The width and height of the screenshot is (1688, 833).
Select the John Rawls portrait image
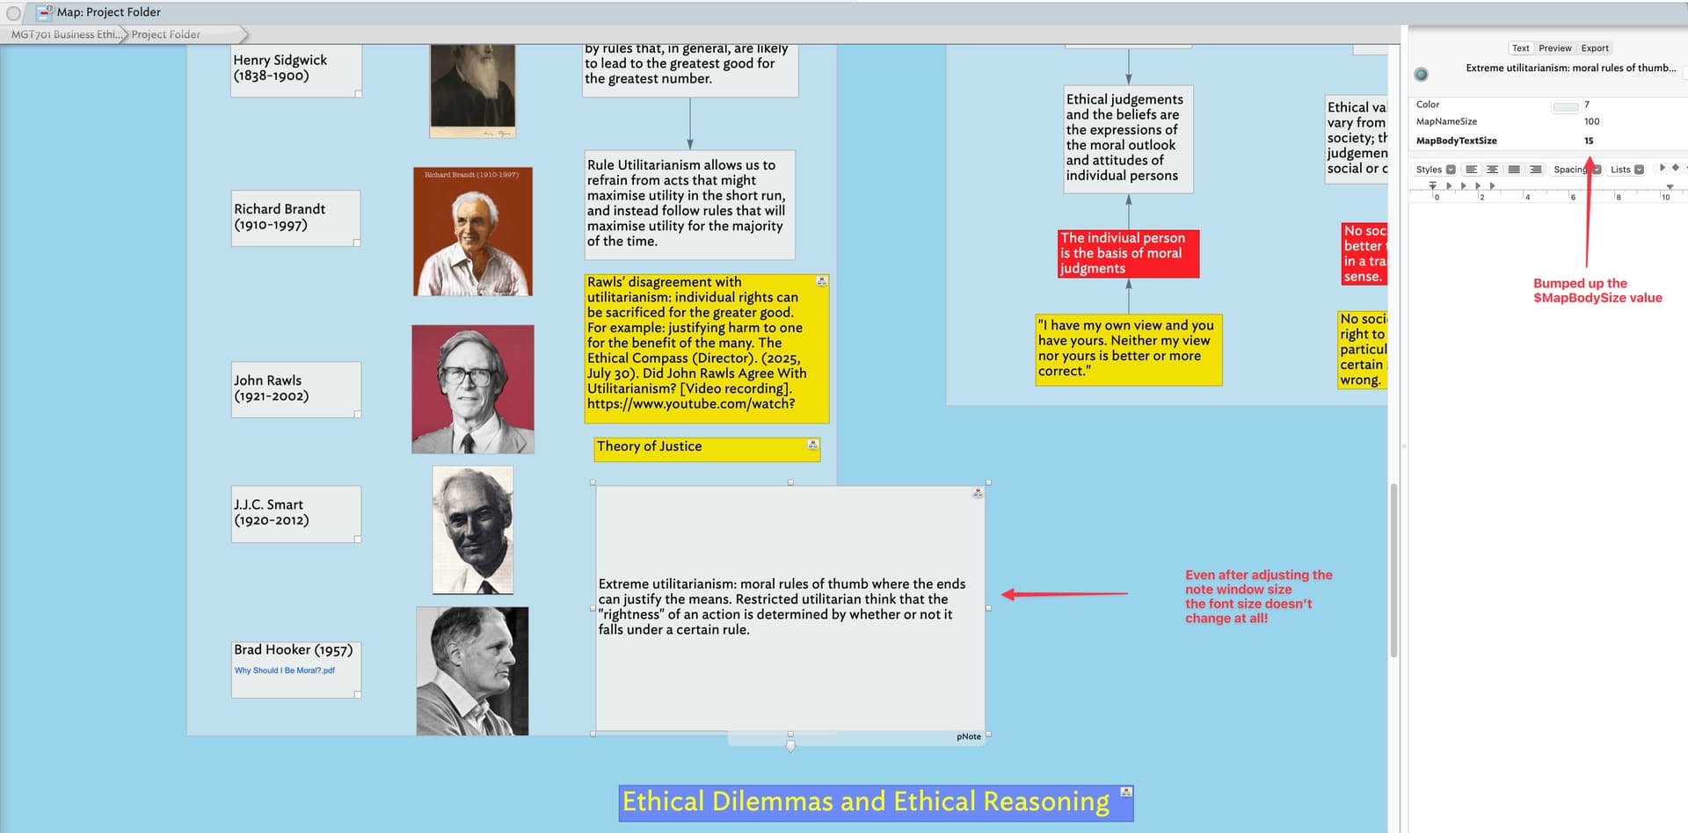[x=472, y=389]
